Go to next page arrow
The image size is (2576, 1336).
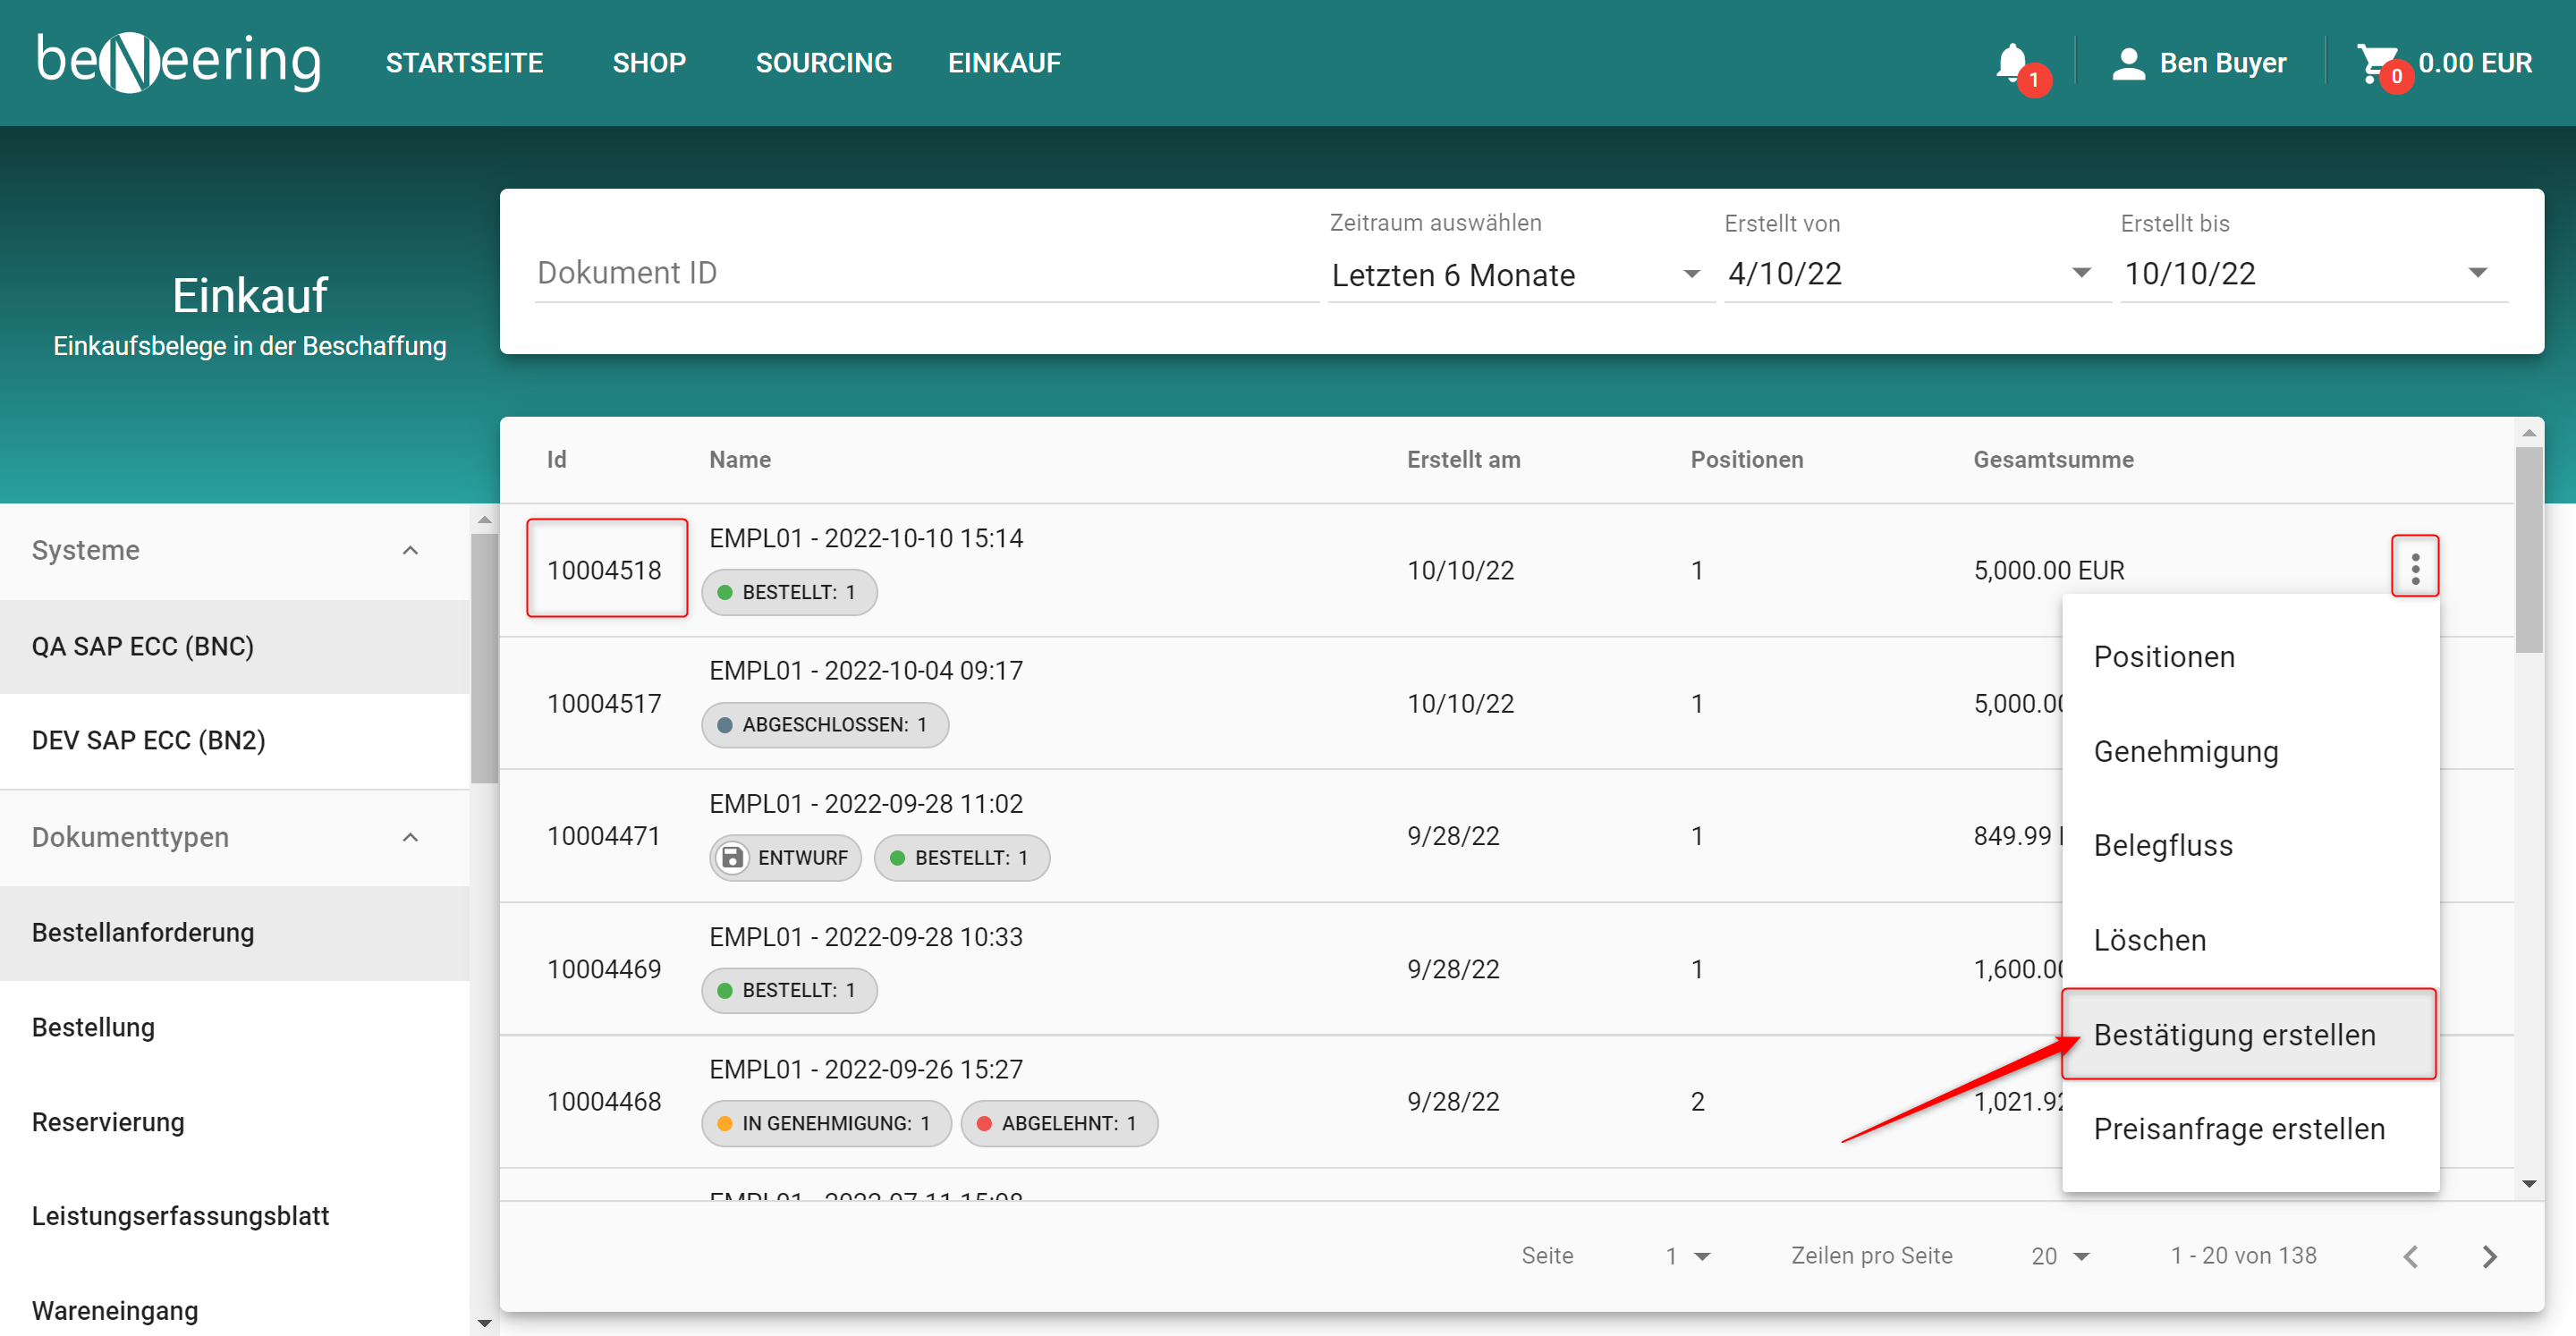(2489, 1256)
